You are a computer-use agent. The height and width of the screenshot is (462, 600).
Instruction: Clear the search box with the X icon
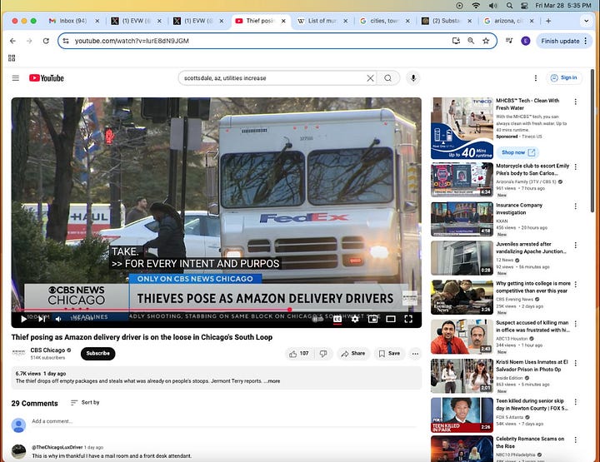pos(370,78)
